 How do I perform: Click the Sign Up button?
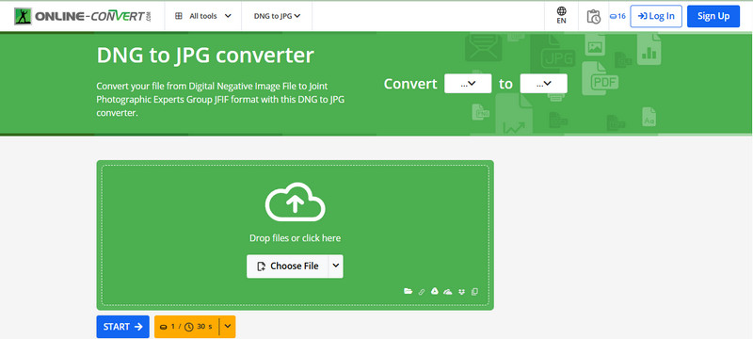click(x=713, y=16)
